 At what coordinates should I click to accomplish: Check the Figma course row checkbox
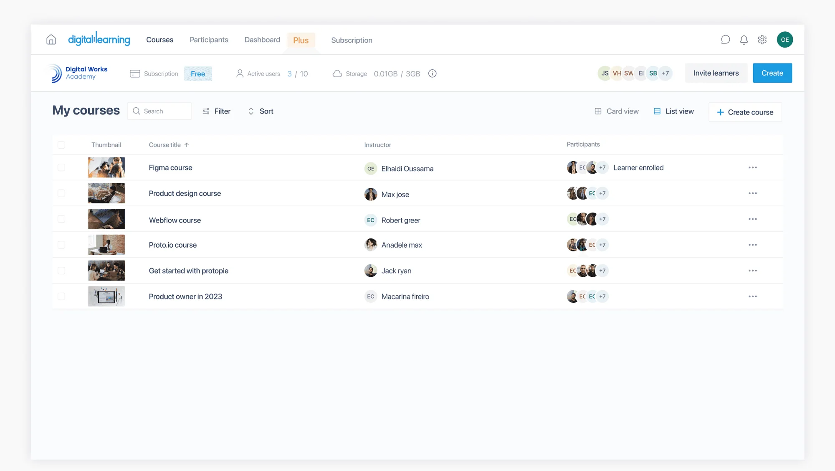(61, 167)
